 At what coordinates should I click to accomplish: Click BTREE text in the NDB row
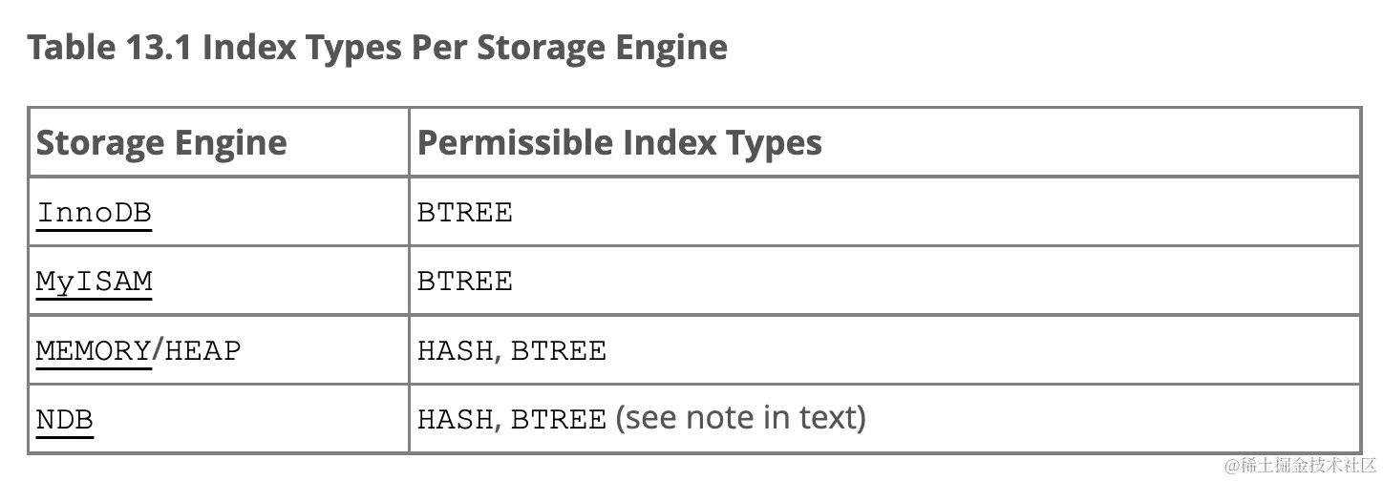(x=559, y=419)
